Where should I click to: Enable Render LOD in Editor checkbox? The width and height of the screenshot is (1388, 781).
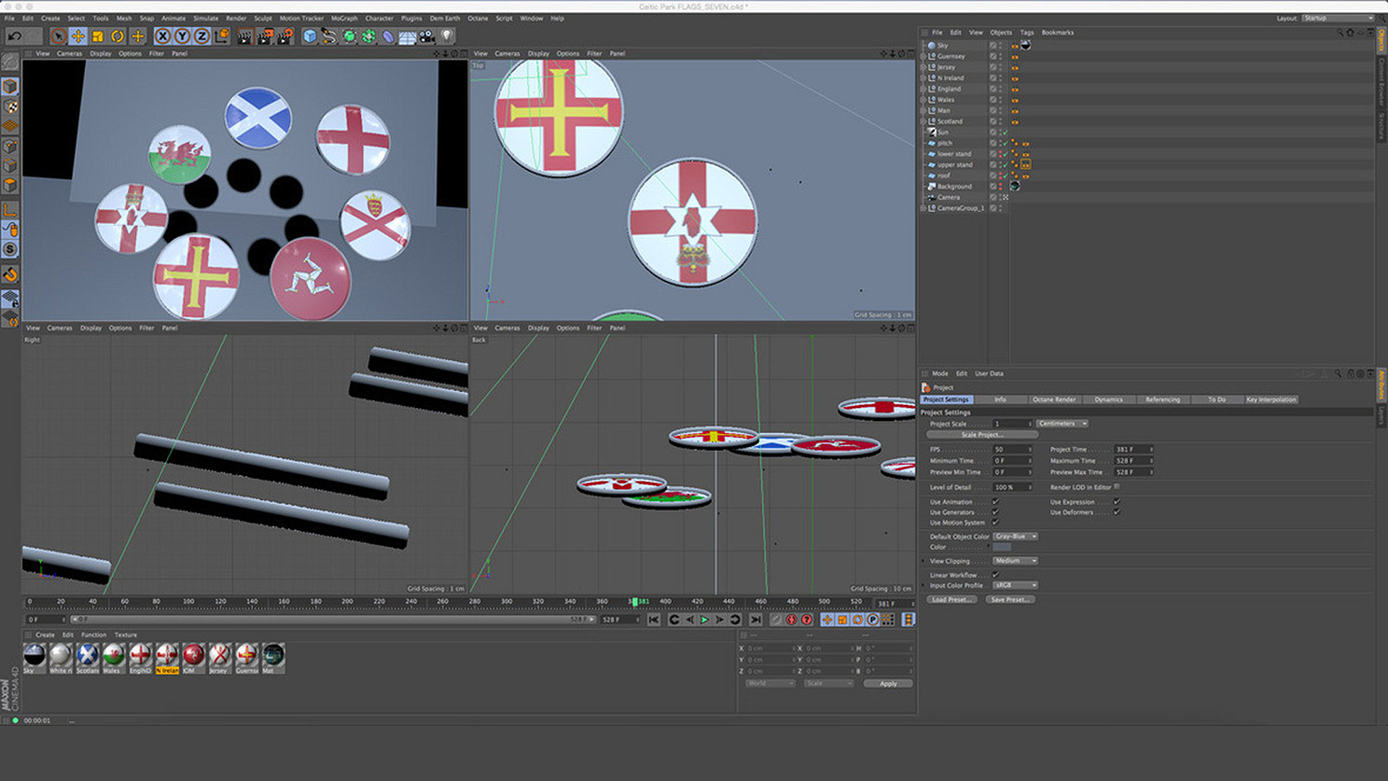click(1117, 487)
